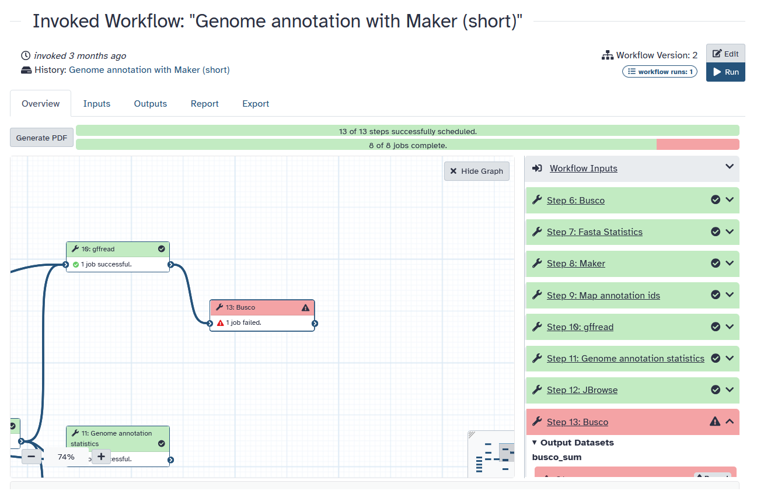
Task: Click the zoom in plus icon
Action: [x=101, y=457]
